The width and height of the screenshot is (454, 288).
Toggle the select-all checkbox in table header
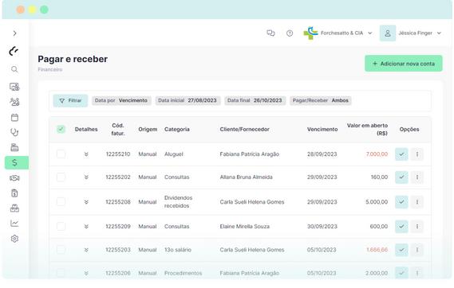coord(61,130)
